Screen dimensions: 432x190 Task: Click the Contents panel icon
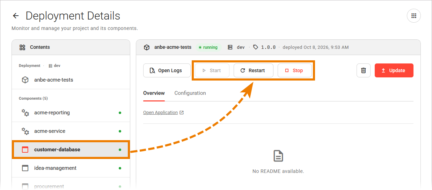click(22, 47)
